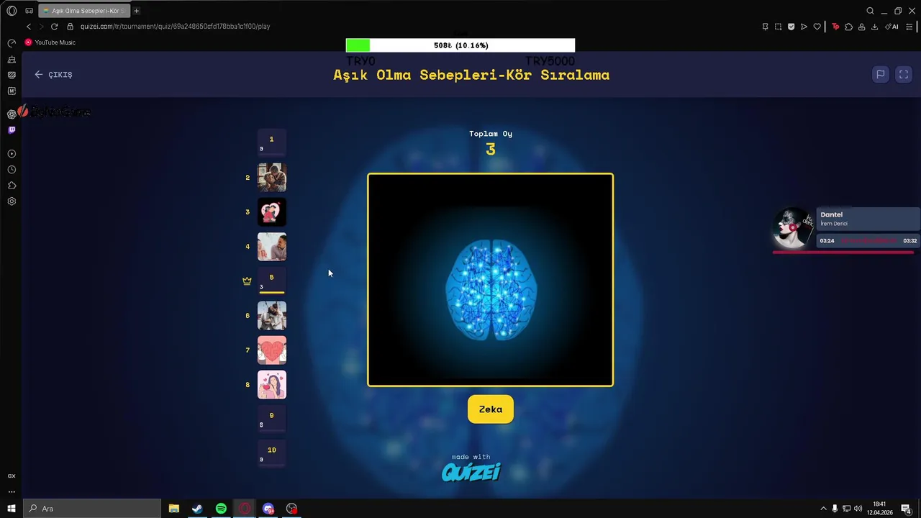Open the Player icon in sidebar
This screenshot has height=518, width=921.
tap(12, 154)
